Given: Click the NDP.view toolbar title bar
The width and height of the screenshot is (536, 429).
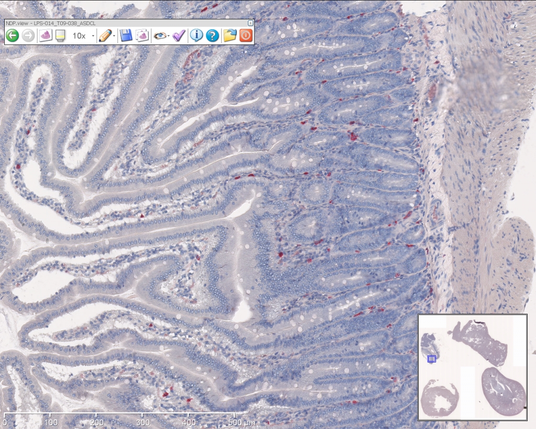Looking at the screenshot, I should 127,23.
